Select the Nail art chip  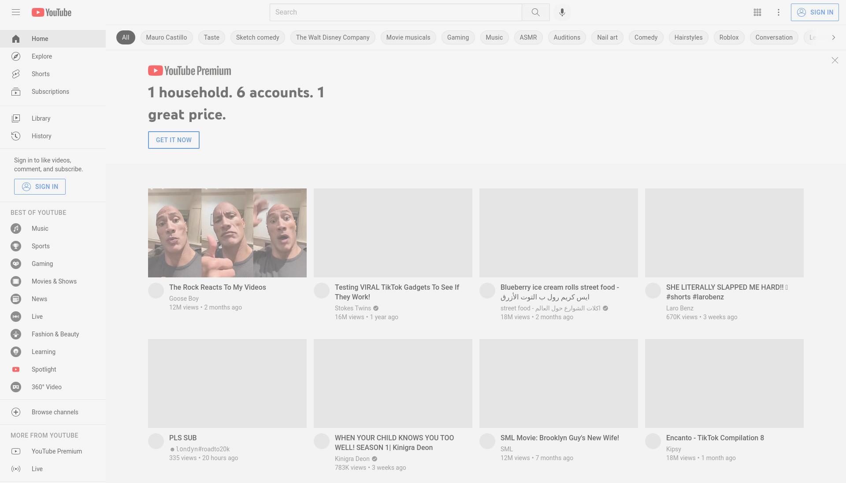(607, 37)
